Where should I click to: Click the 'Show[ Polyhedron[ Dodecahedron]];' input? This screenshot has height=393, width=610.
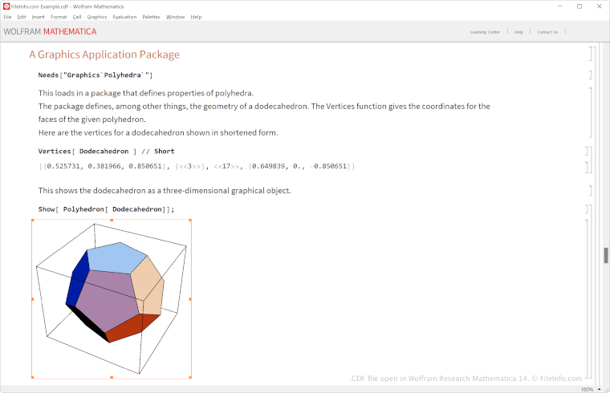pos(106,209)
